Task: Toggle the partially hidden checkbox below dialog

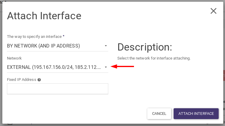Action: coord(10,124)
